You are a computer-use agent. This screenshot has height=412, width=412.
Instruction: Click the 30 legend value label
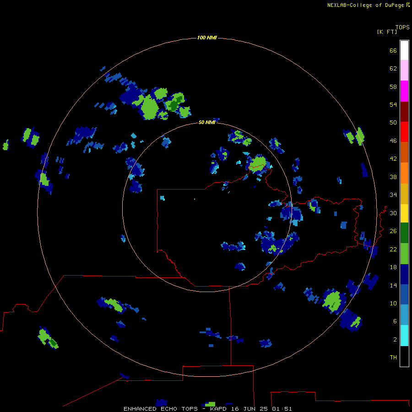393,213
